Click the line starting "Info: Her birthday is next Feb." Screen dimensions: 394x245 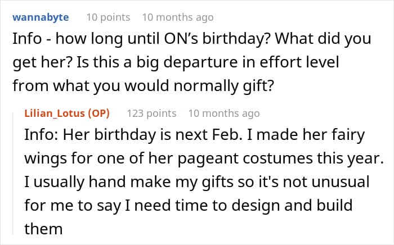point(195,136)
